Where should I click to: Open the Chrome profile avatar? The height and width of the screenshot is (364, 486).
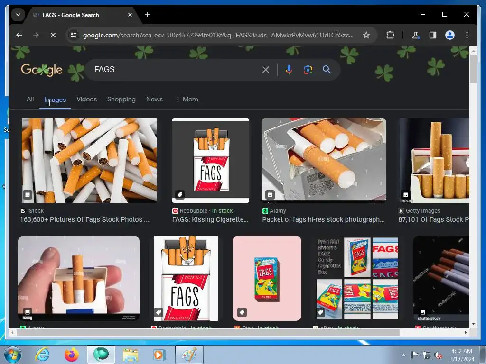click(450, 35)
